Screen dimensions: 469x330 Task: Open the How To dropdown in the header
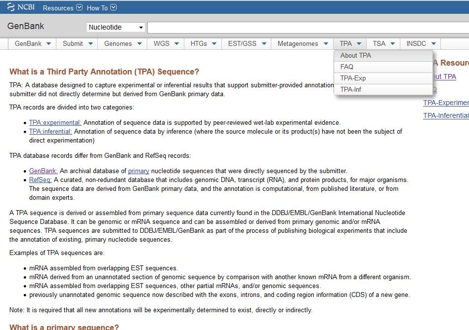coord(101,8)
